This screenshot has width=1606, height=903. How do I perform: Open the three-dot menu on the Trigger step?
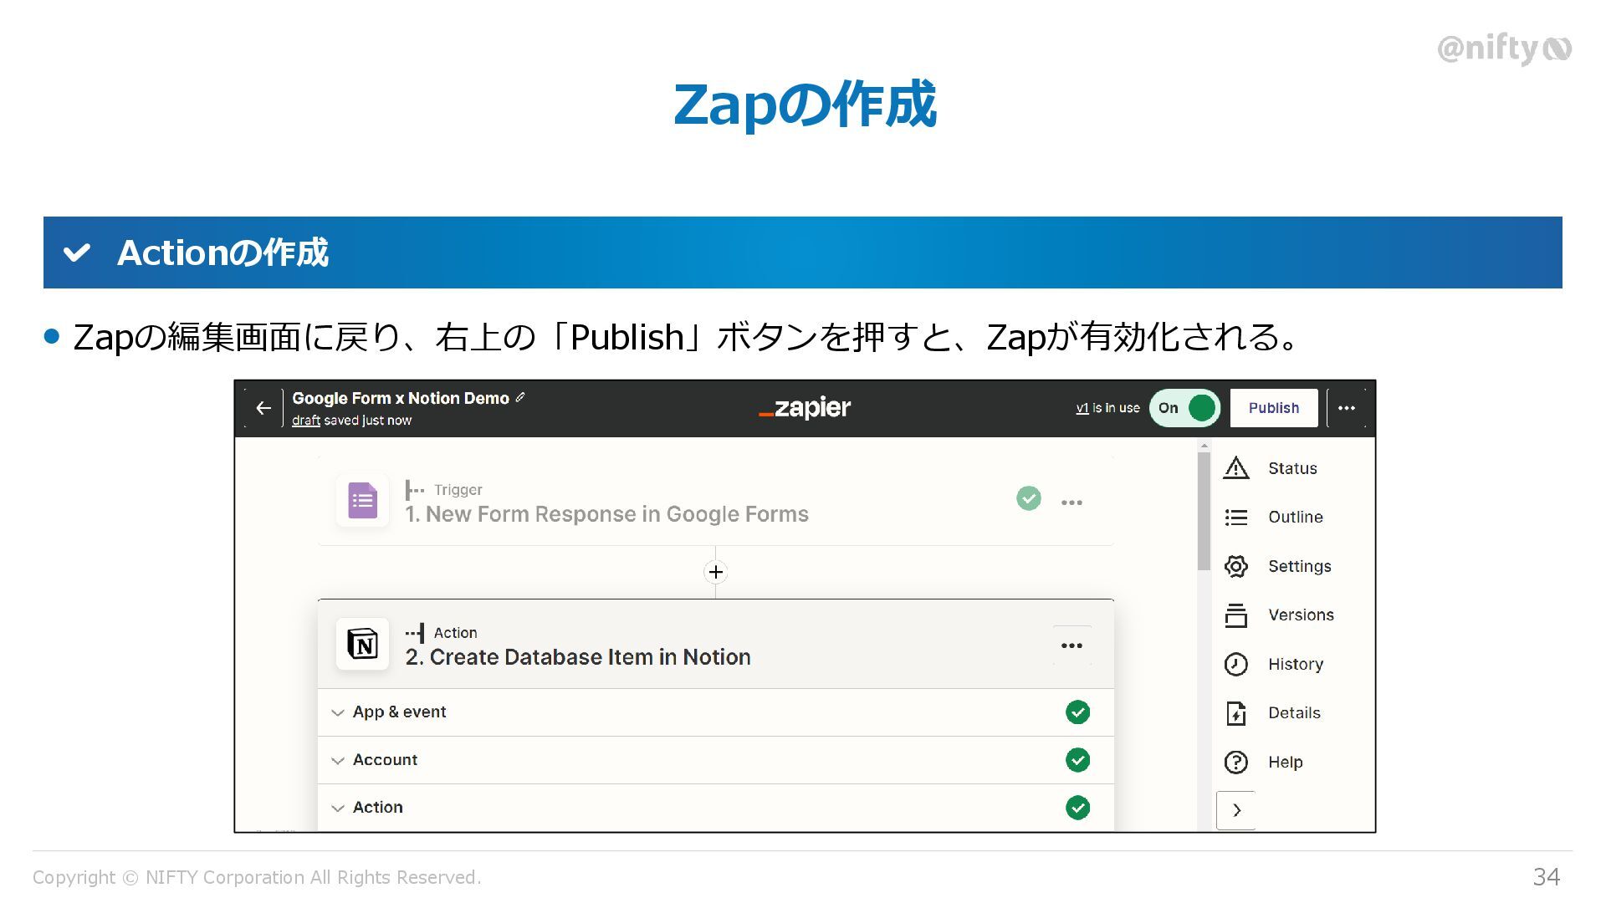[x=1072, y=503]
